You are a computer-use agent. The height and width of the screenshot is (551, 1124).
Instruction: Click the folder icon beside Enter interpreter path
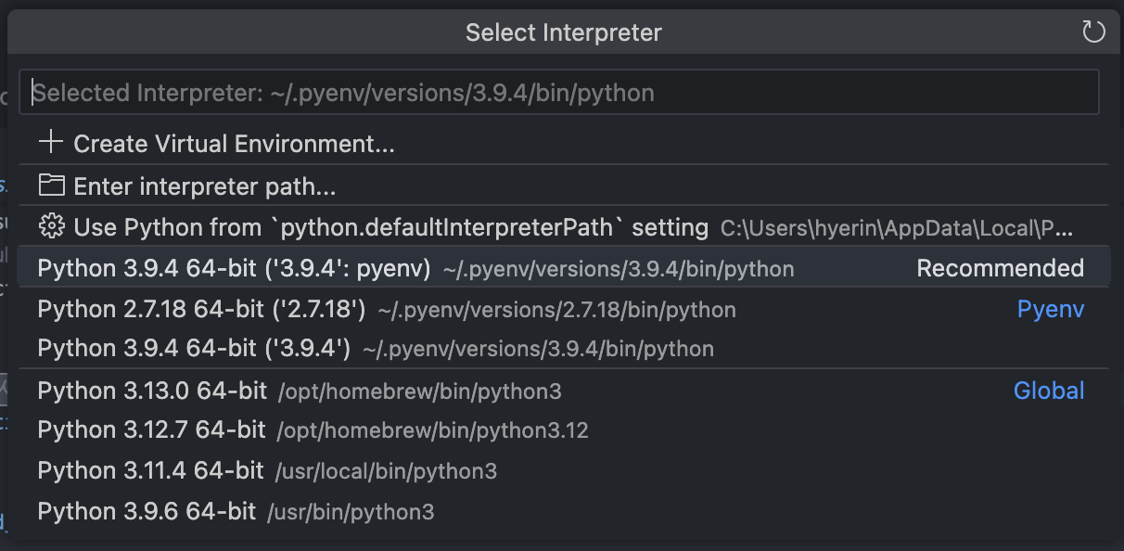pos(51,186)
